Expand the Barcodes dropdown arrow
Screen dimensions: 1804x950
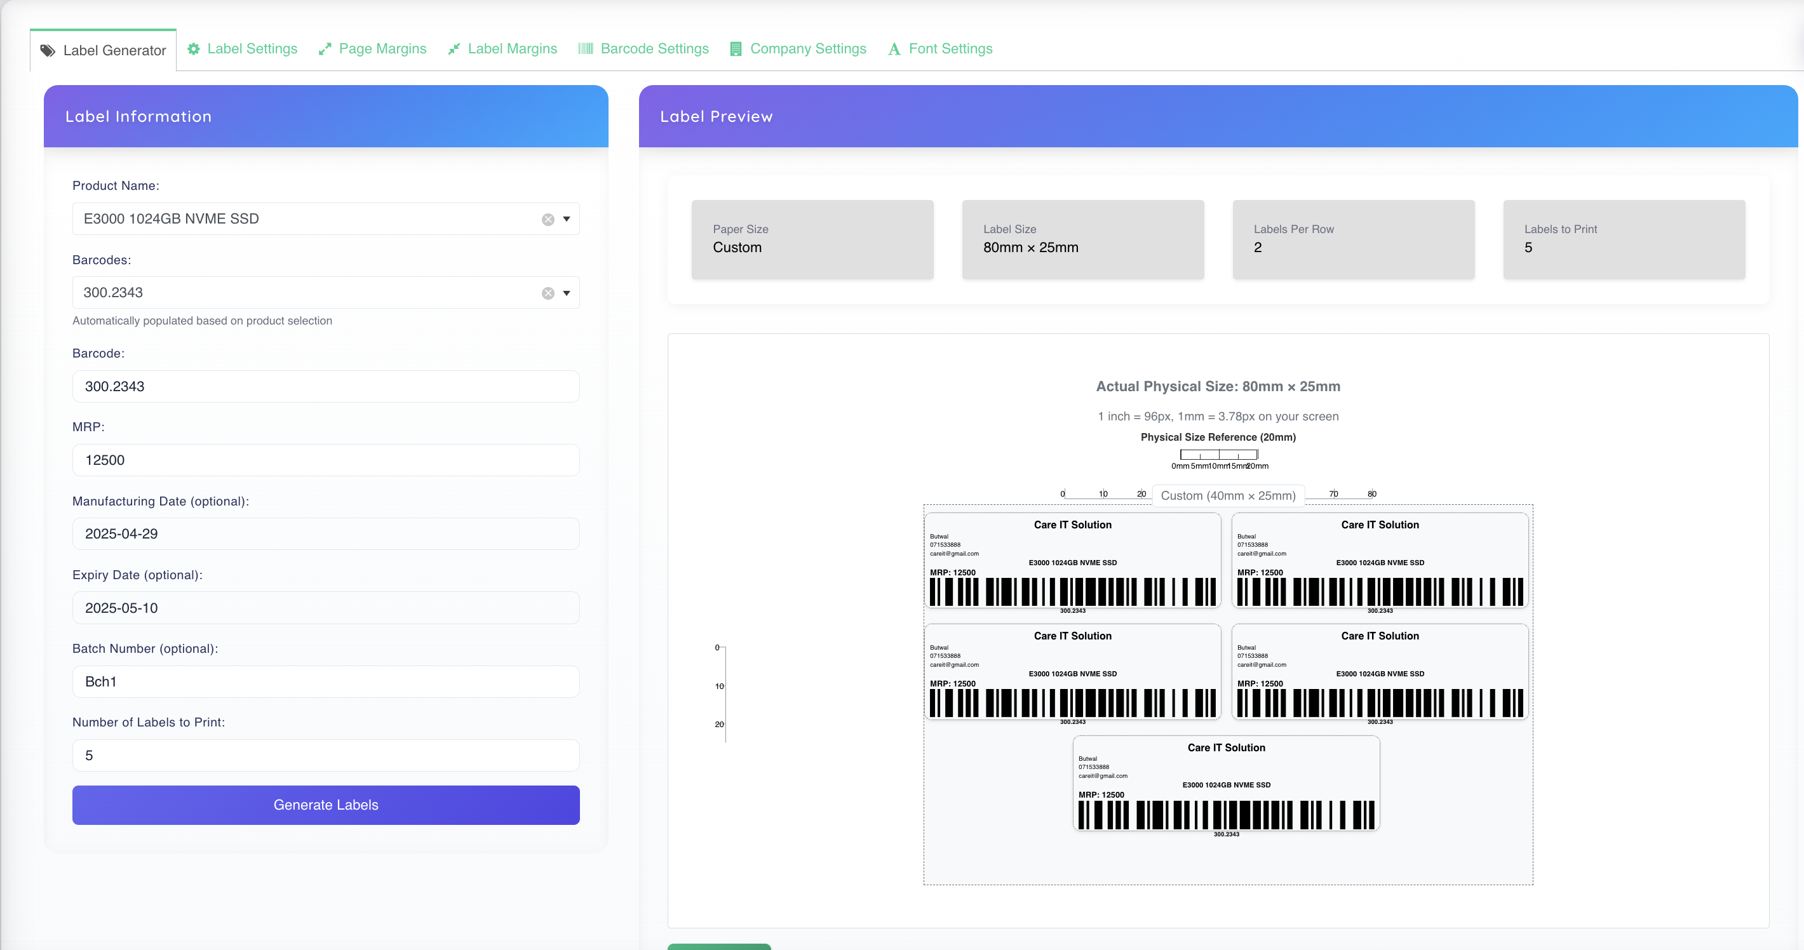pyautogui.click(x=567, y=293)
